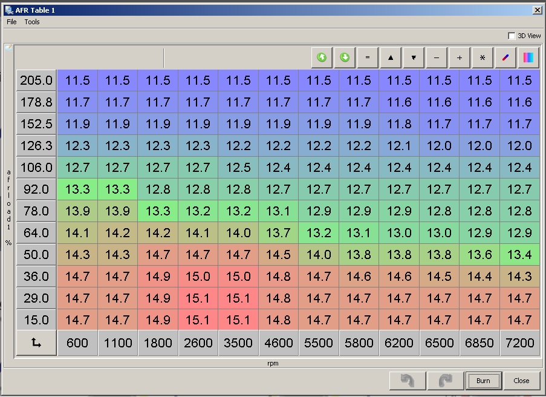Click the green up-arrow toolbar button

click(322, 57)
